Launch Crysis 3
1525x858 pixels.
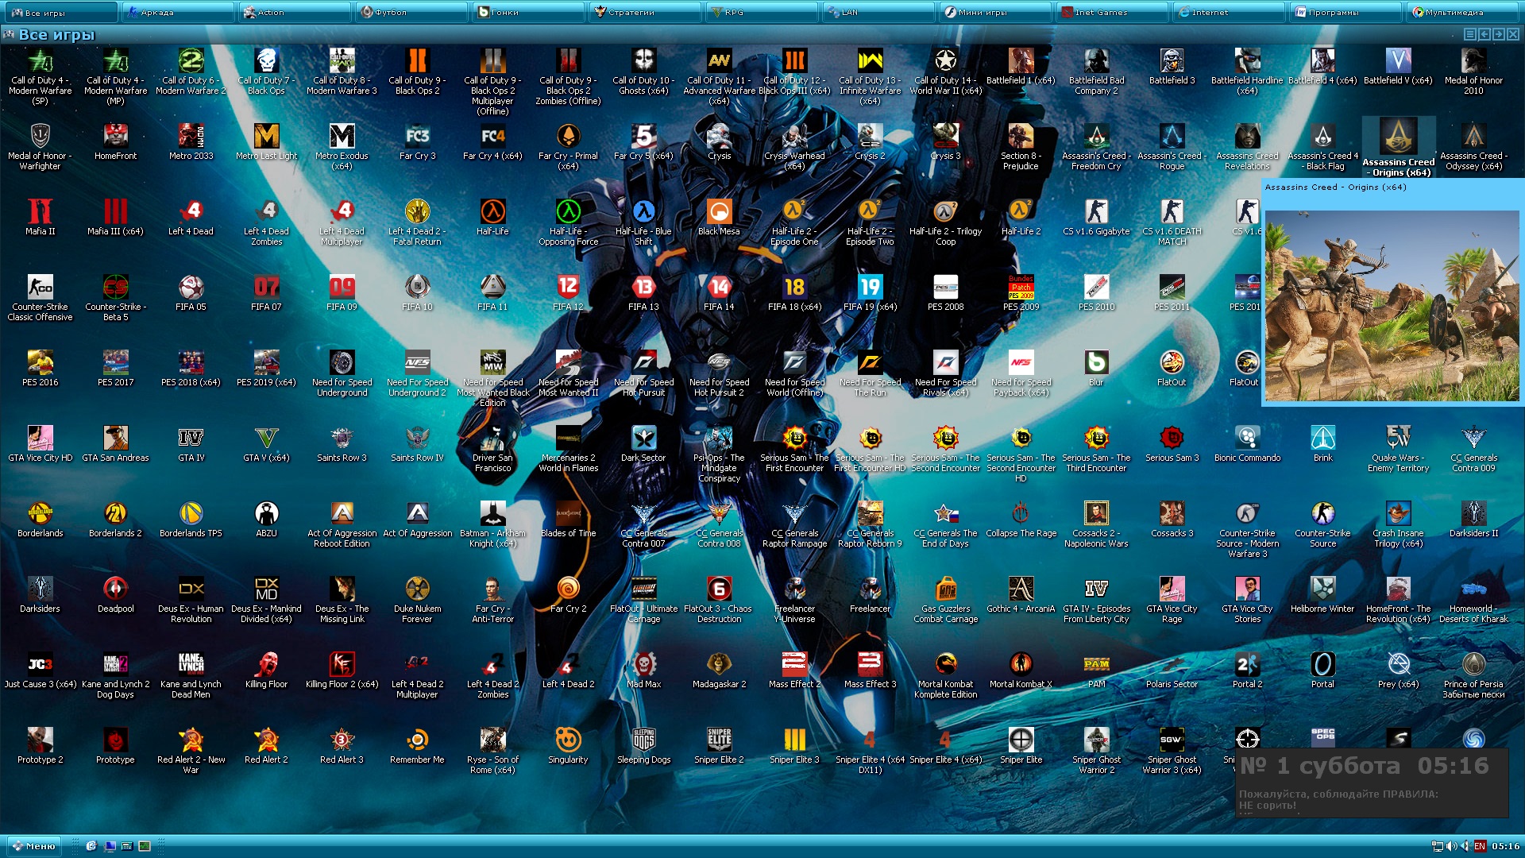[x=945, y=142]
